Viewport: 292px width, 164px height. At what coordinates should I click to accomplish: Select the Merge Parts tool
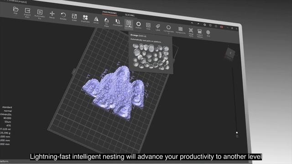click(x=191, y=30)
